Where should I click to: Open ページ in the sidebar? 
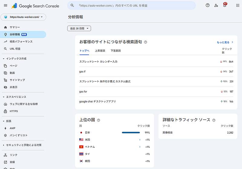[x=23, y=66]
